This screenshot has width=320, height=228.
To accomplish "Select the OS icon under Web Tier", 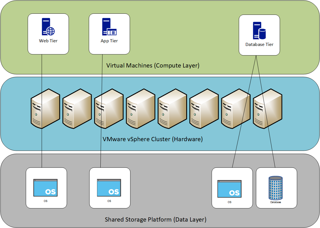I will pyautogui.click(x=45, y=188).
